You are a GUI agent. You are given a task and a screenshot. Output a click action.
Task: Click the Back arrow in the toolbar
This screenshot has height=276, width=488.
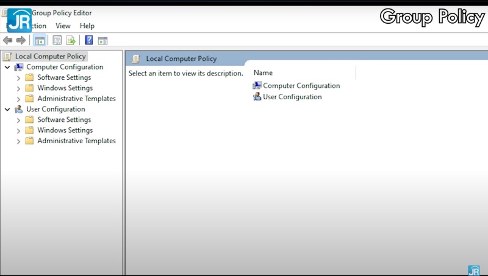click(7, 40)
